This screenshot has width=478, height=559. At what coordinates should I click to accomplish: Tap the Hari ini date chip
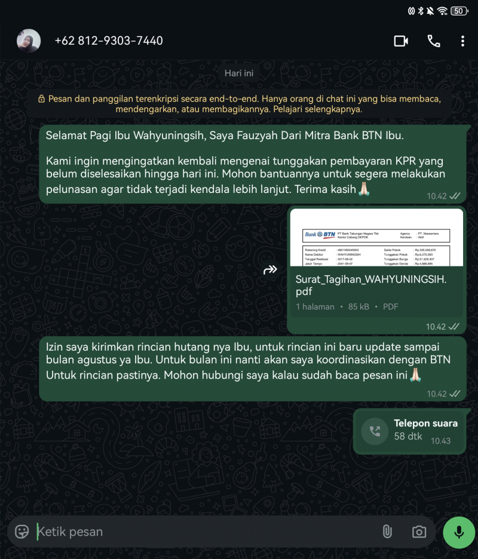pyautogui.click(x=239, y=73)
